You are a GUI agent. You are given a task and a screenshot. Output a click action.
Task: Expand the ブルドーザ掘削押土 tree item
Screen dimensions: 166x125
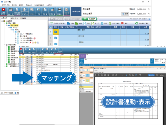coord(16,34)
